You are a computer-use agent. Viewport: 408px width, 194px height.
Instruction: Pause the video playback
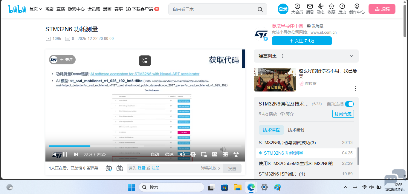65,154
